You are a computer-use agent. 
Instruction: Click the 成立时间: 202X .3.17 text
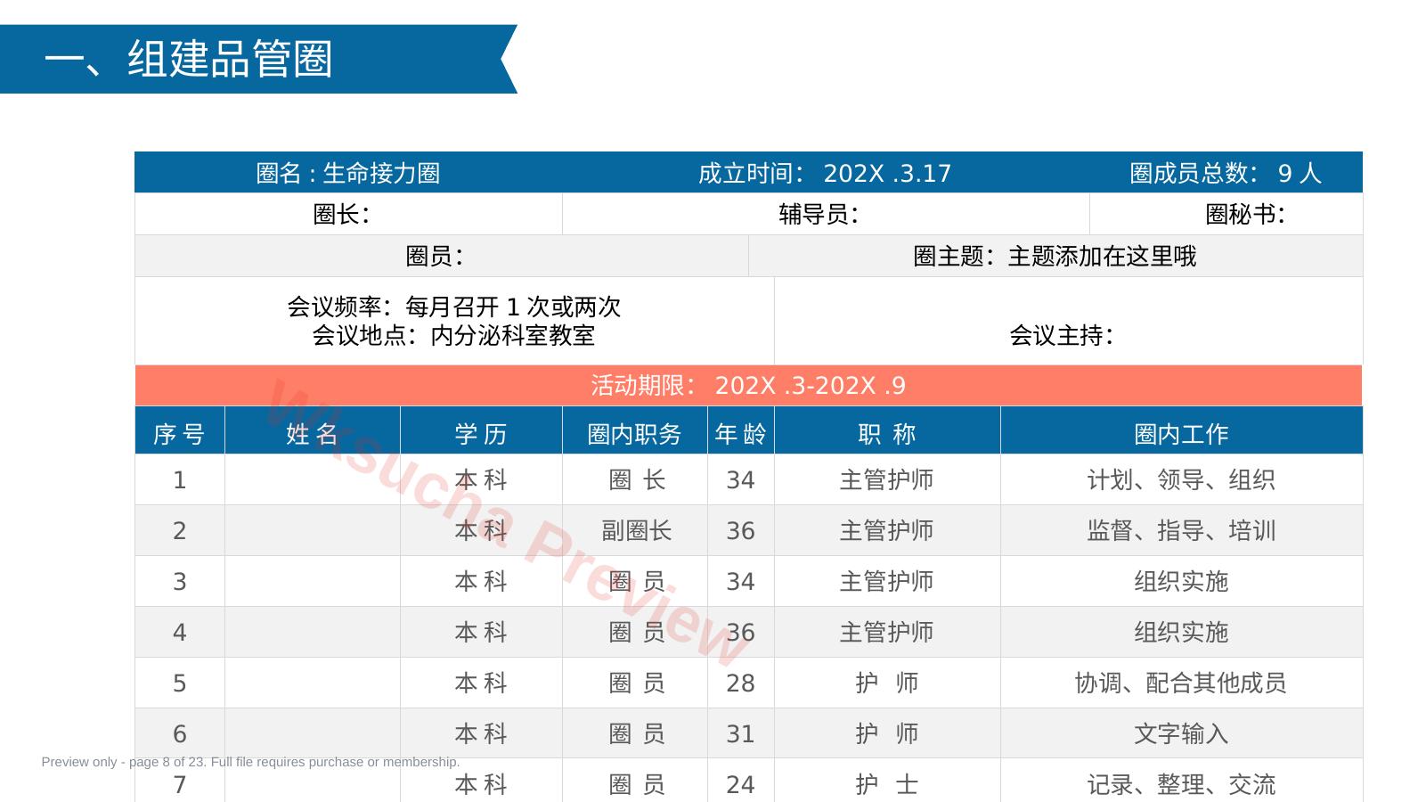tap(825, 173)
